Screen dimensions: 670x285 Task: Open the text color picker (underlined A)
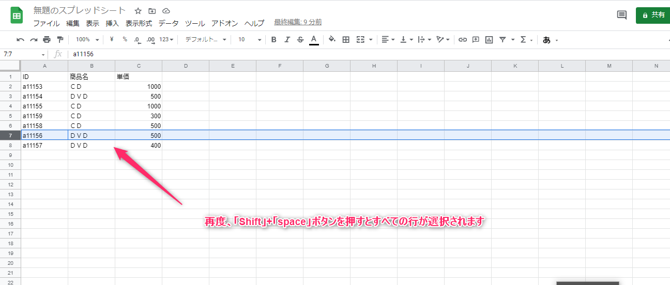(x=314, y=40)
